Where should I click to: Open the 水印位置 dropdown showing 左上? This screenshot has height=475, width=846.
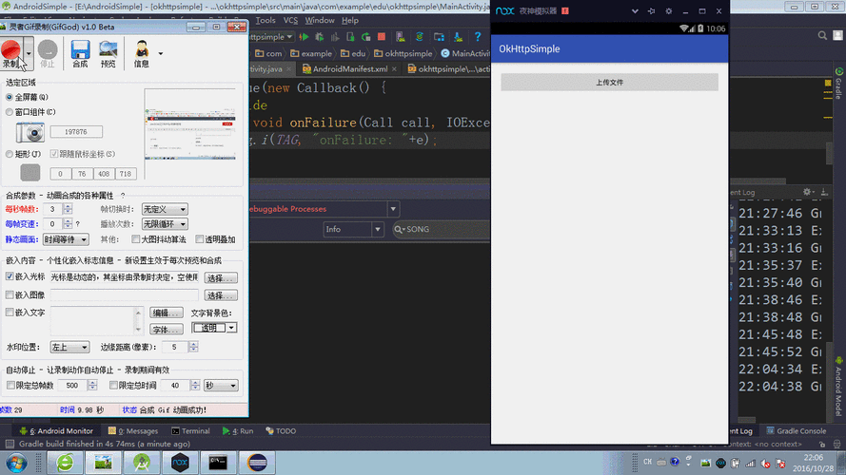pyautogui.click(x=69, y=348)
